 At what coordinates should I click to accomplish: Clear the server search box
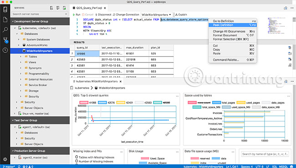click(66, 14)
